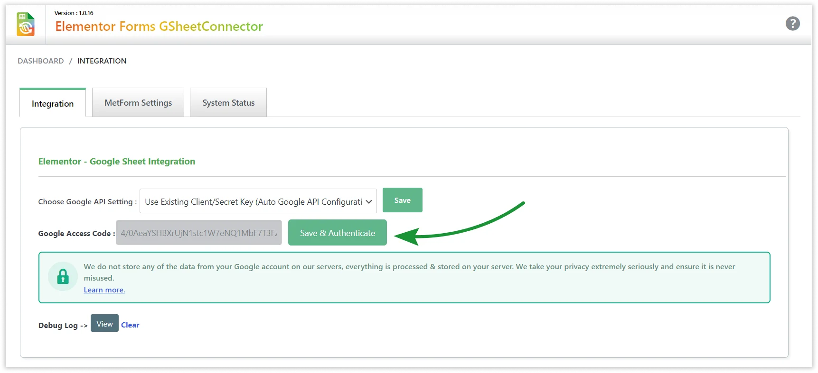Click the green padlock privacy icon
This screenshot has height=373, width=818.
pos(63,276)
